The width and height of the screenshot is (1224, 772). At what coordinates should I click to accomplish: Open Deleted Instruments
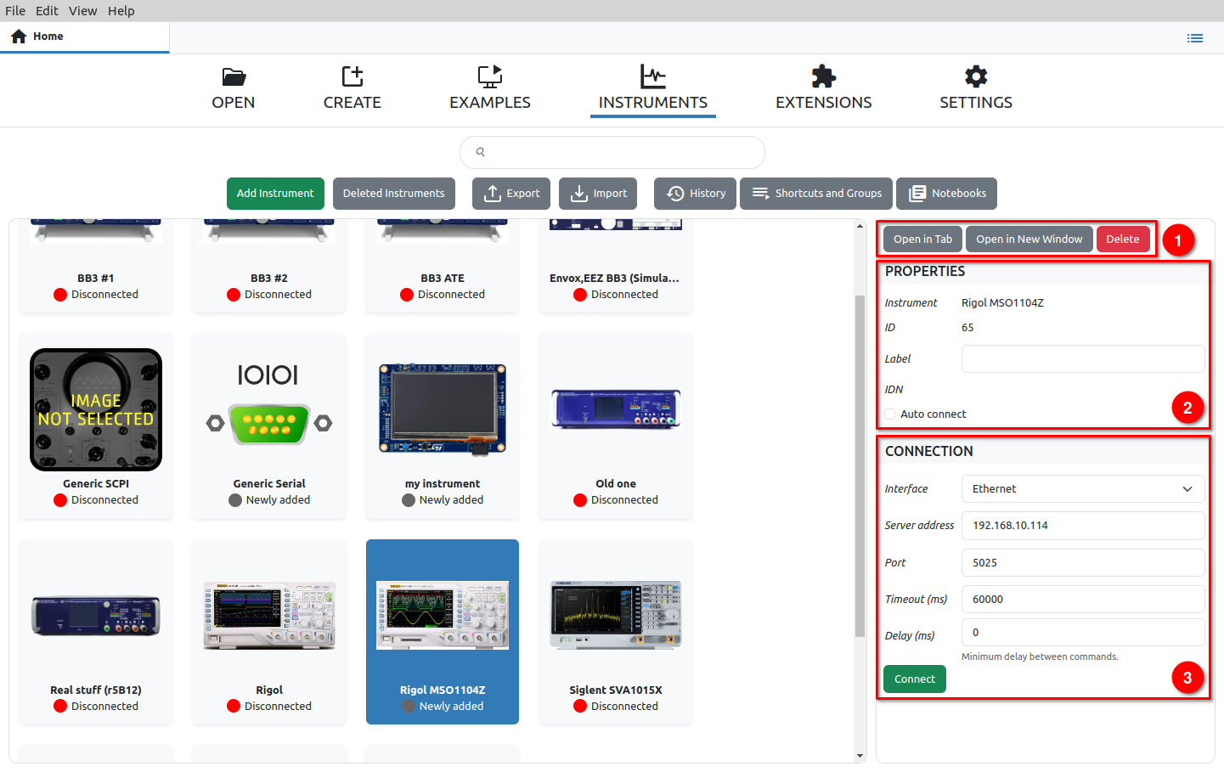(393, 194)
